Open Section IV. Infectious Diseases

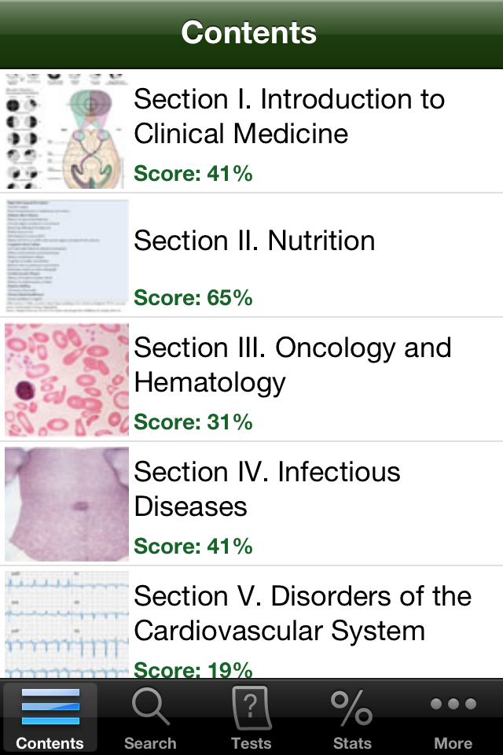251,503
